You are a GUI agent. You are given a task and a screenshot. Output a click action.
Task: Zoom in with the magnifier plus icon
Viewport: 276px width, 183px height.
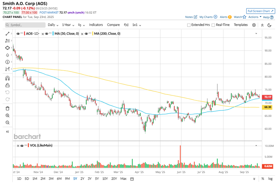[7, 115]
